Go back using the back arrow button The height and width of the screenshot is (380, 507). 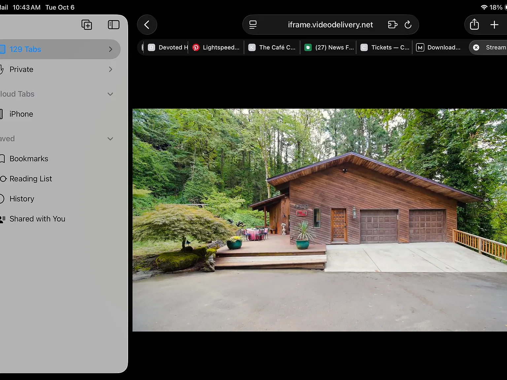point(147,25)
